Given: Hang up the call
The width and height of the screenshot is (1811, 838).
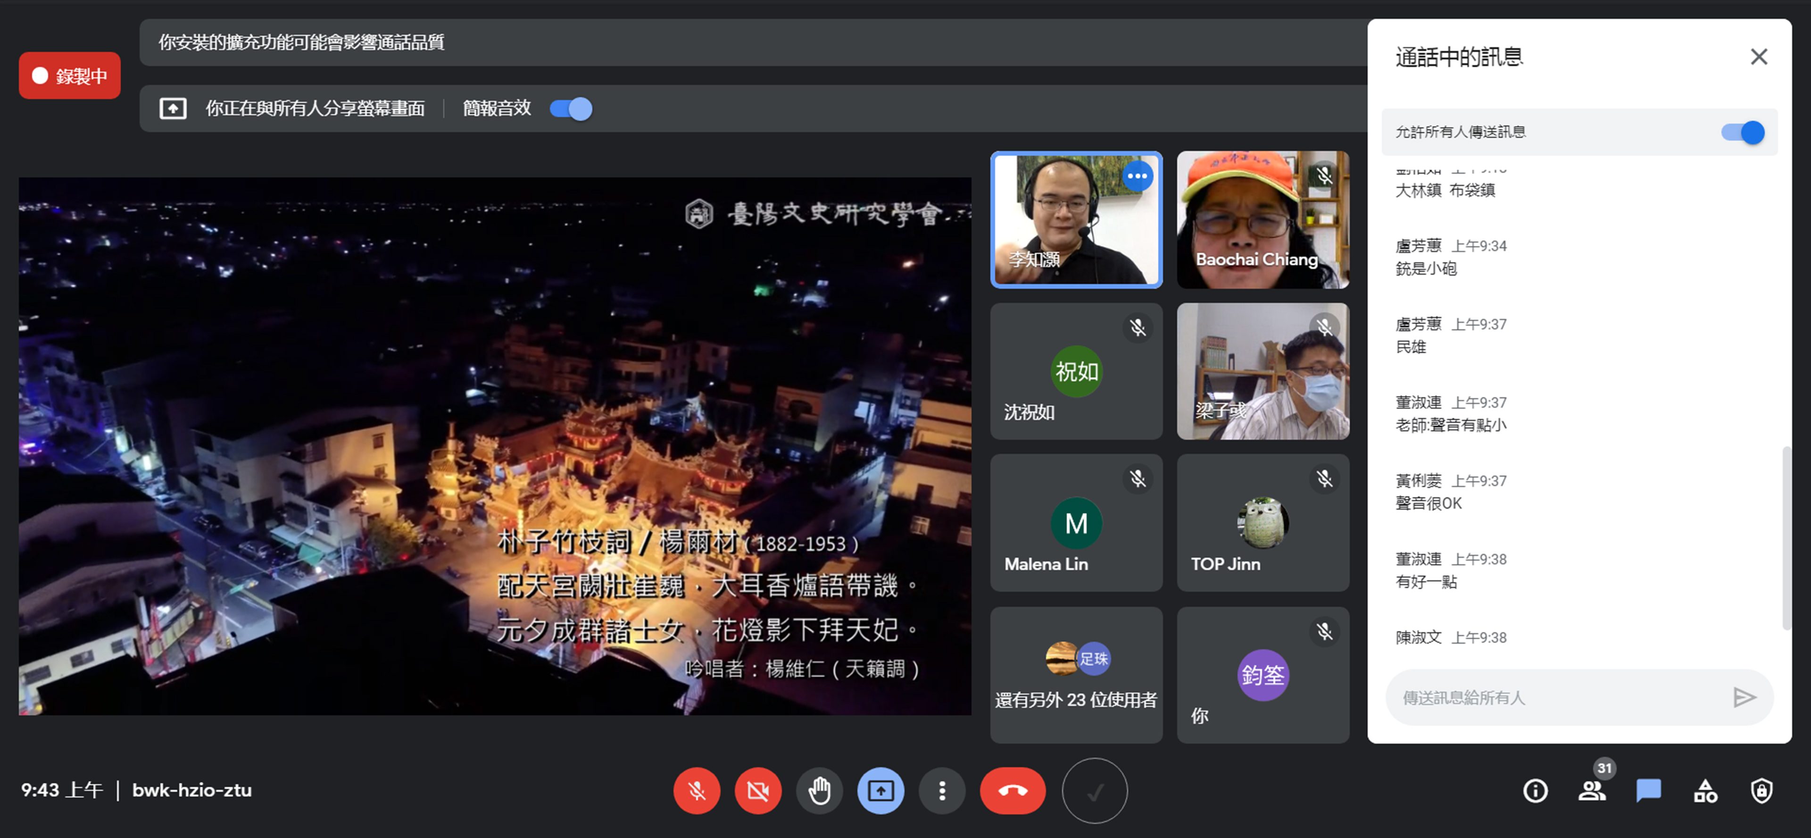Looking at the screenshot, I should tap(1013, 791).
